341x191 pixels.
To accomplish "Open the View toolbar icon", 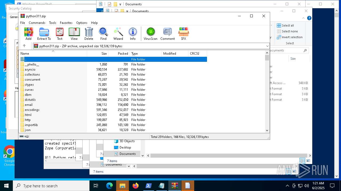I will (x=74, y=34).
